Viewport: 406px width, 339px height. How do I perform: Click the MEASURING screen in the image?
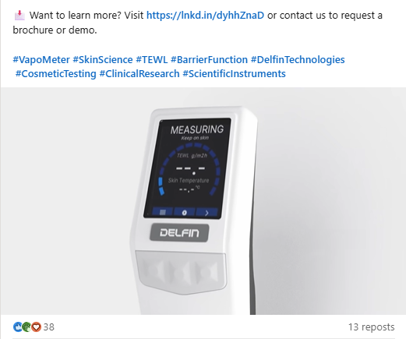click(187, 168)
